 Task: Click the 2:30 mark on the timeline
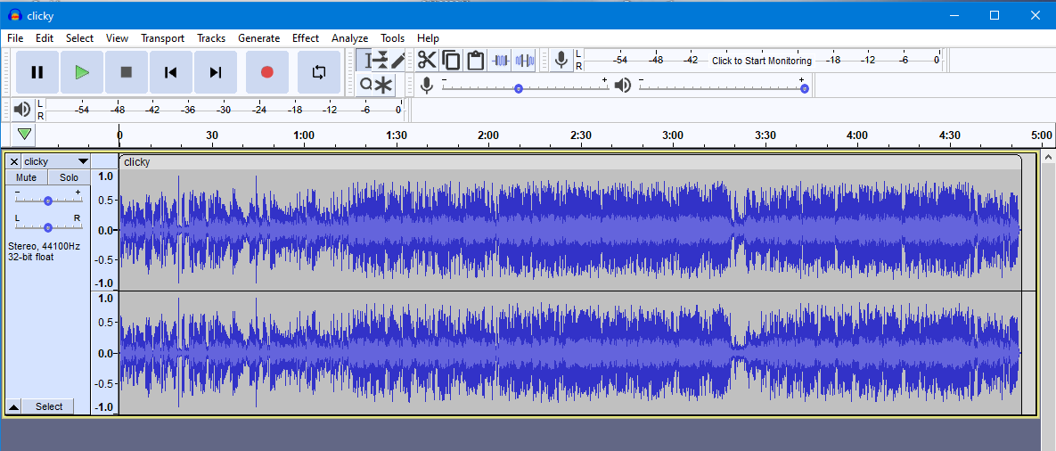click(x=580, y=135)
